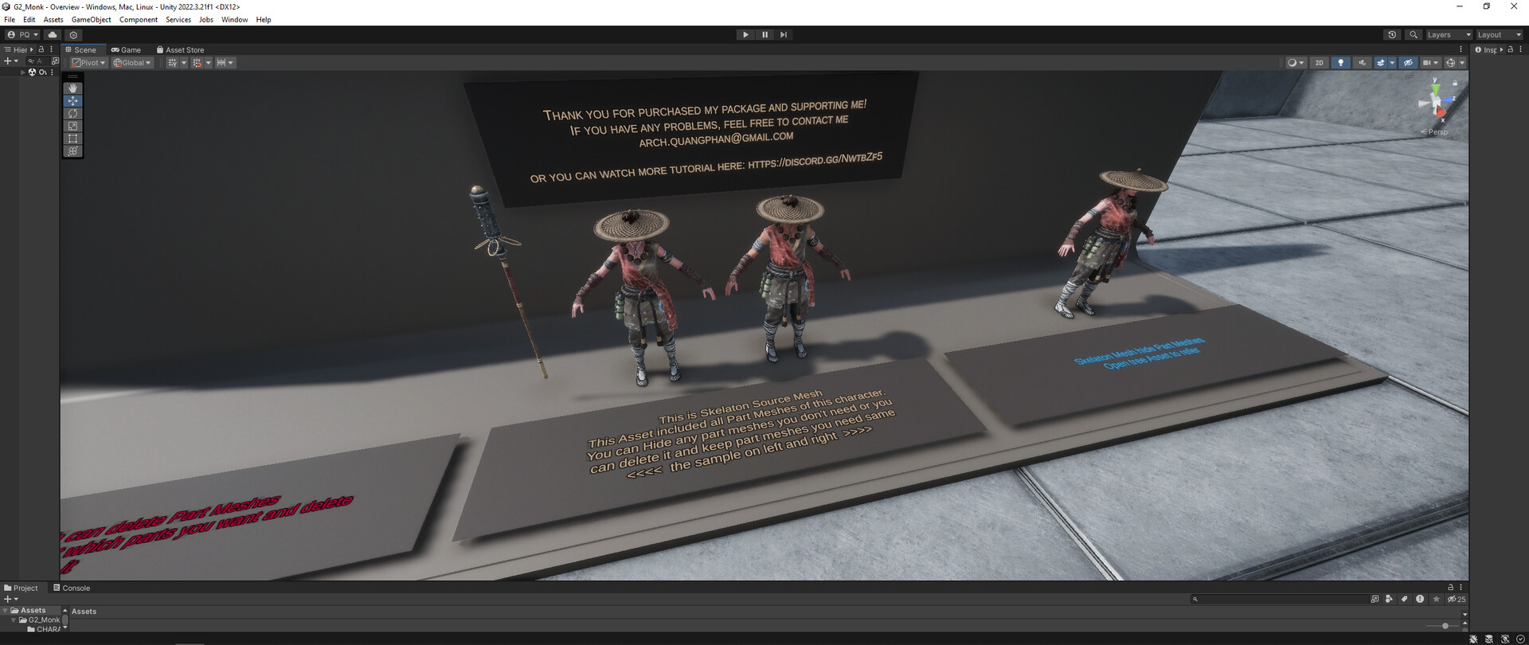This screenshot has width=1529, height=645.
Task: Toggle hidden objects visibility in scene
Action: click(x=1408, y=63)
